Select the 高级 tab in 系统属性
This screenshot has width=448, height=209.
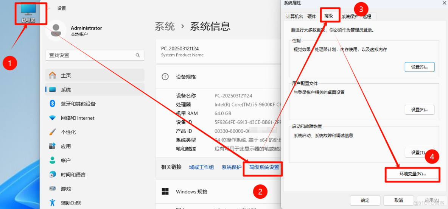click(329, 16)
